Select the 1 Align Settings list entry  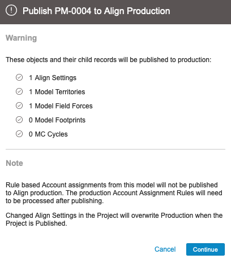(53, 78)
